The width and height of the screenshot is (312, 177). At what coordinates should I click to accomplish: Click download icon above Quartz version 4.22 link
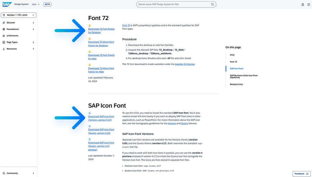90,126
